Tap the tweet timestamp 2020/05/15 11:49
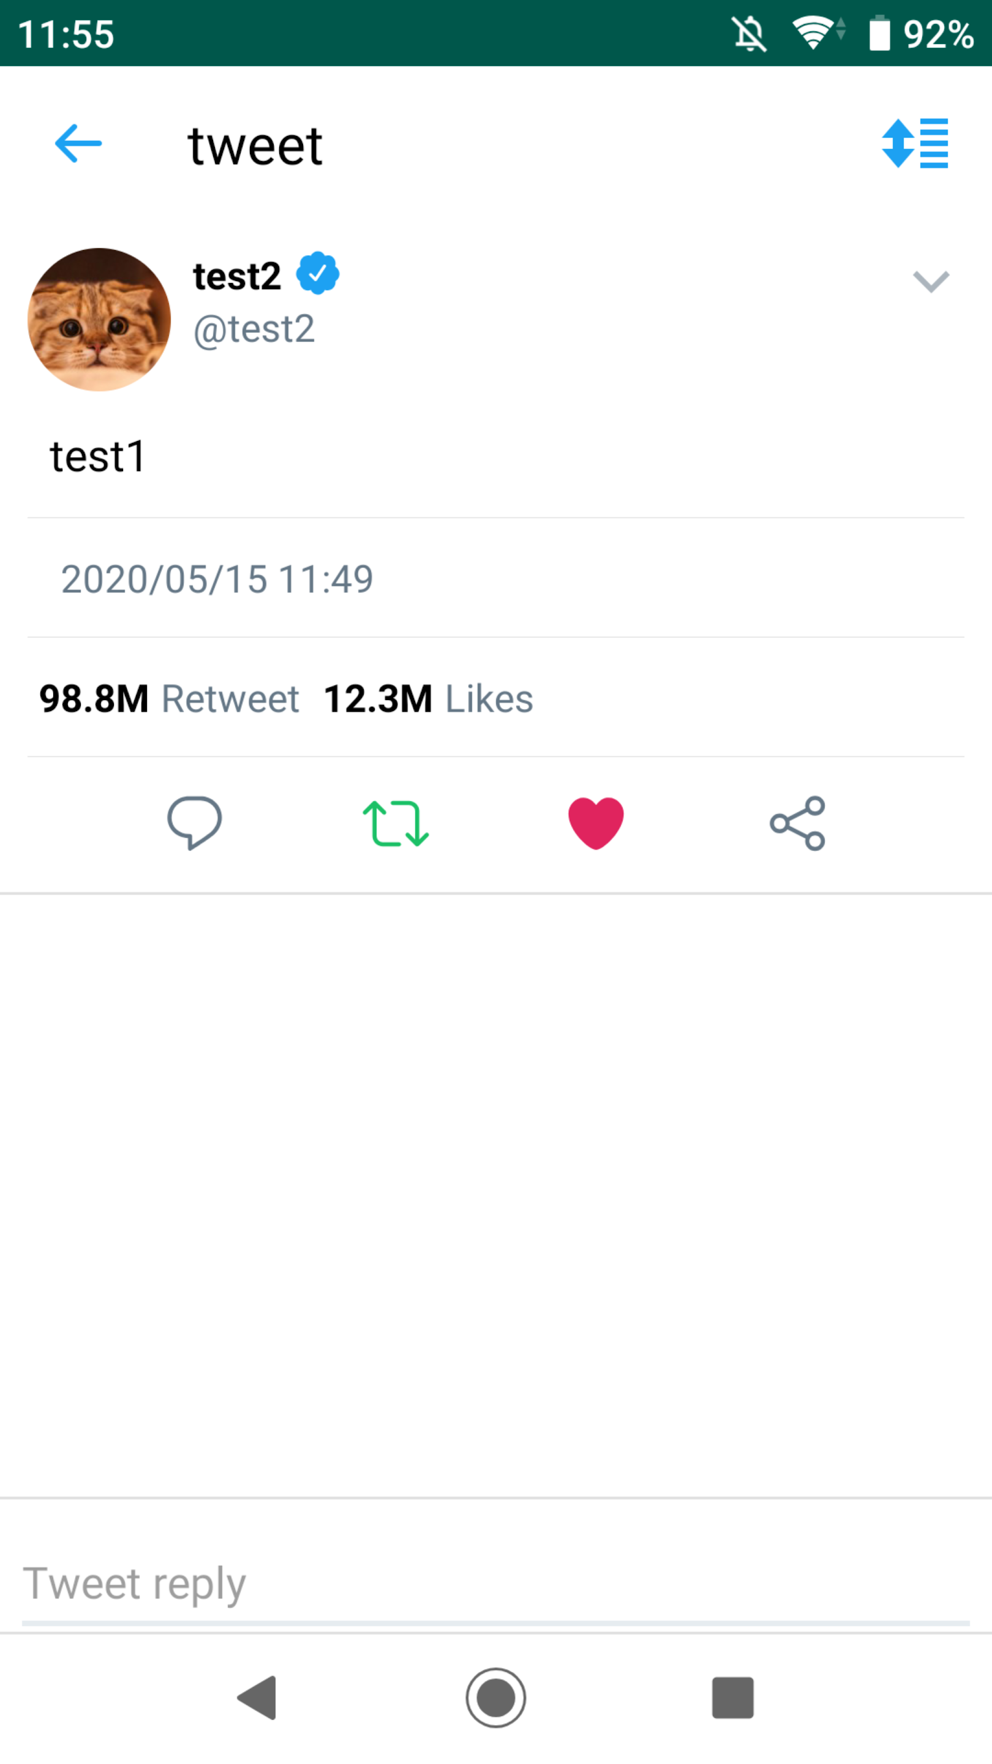992x1764 pixels. 217,579
